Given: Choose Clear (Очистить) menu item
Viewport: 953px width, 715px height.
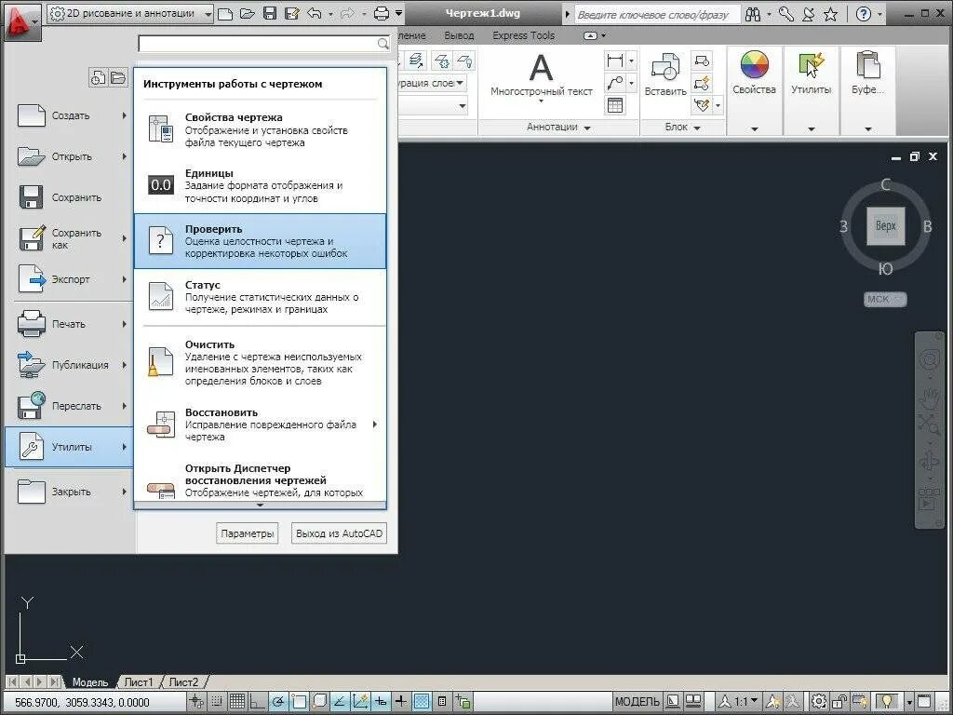Looking at the screenshot, I should pos(261,362).
